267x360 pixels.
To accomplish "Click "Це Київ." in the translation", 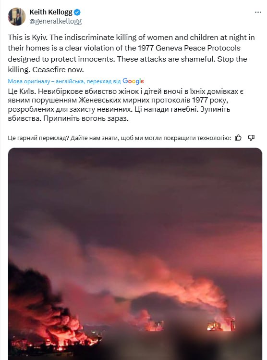I will tap(22, 91).
